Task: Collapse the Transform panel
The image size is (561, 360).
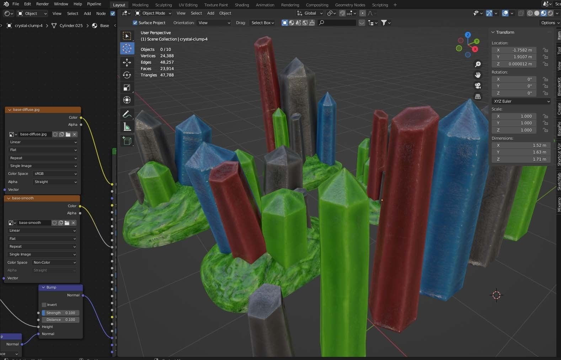Action: 493,32
